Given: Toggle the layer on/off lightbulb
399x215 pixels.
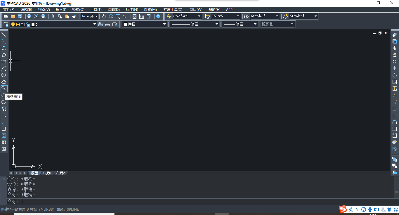Looking at the screenshot, I should pos(13,25).
